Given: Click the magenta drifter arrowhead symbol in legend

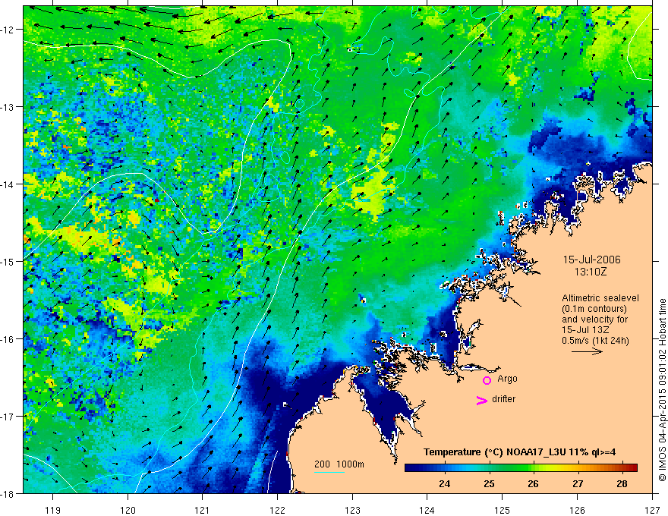Looking at the screenshot, I should pos(482,400).
